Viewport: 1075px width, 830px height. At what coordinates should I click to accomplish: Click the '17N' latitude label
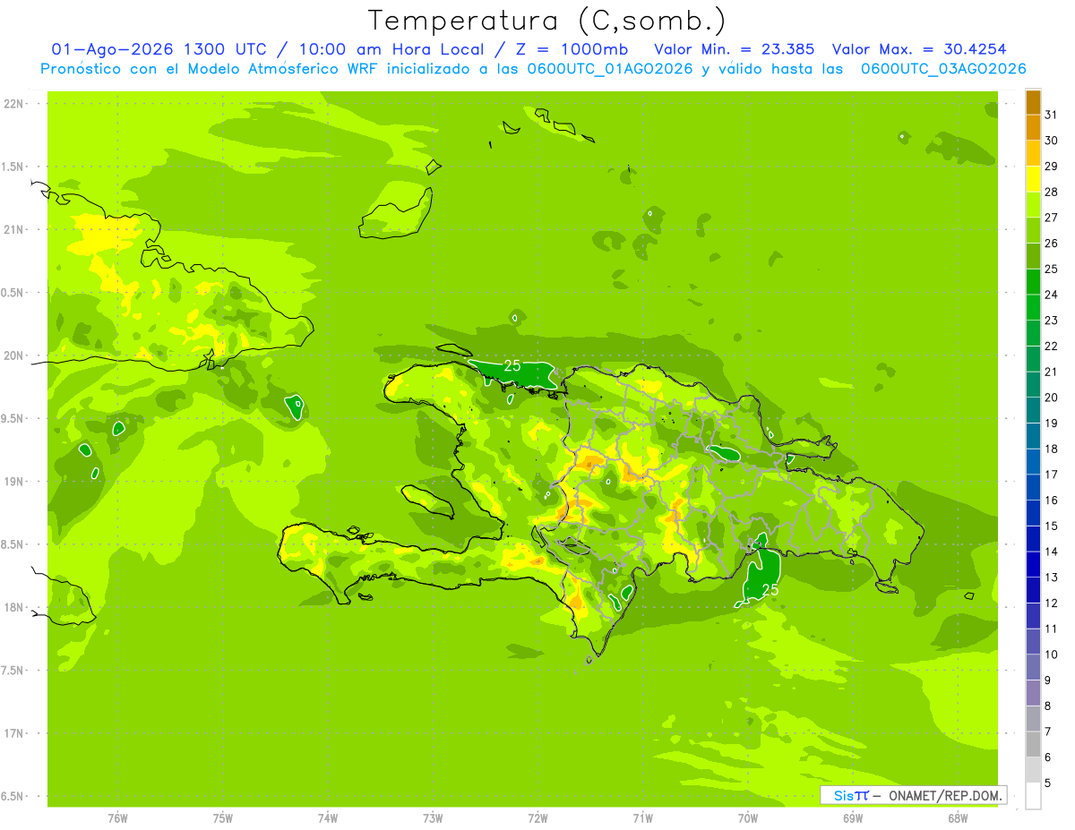click(x=14, y=733)
